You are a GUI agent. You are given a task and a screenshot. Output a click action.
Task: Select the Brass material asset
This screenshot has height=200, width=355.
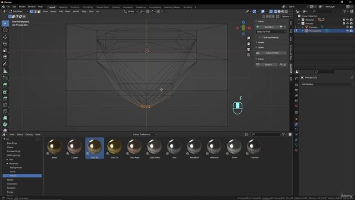coord(54,148)
